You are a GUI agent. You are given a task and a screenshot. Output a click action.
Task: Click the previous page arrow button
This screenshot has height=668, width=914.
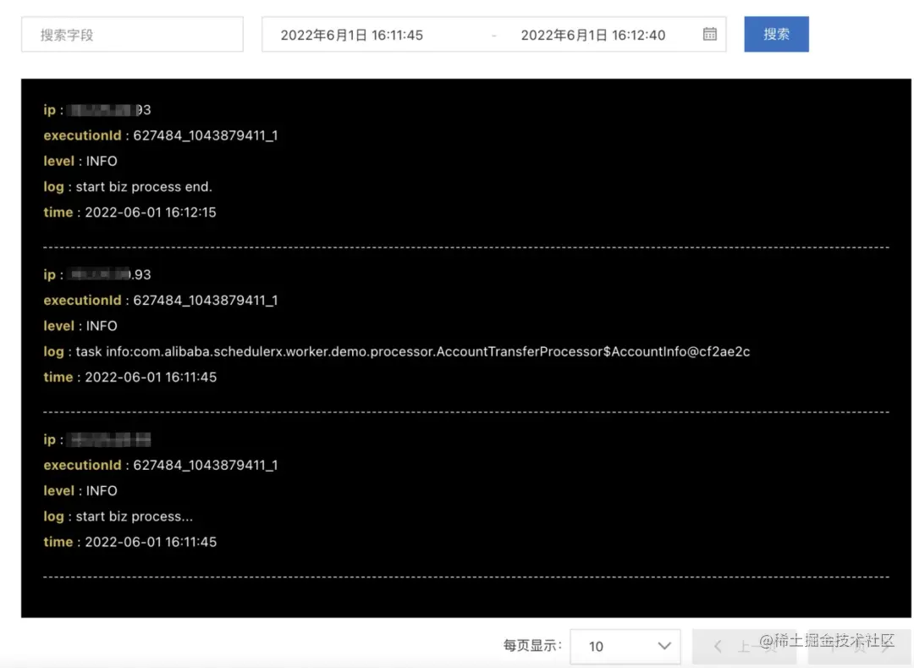point(743,646)
